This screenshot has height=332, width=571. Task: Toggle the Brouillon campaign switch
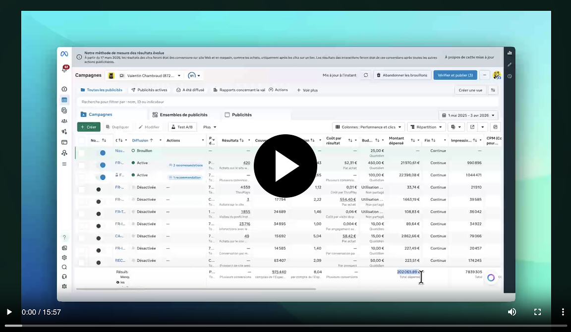102,153
